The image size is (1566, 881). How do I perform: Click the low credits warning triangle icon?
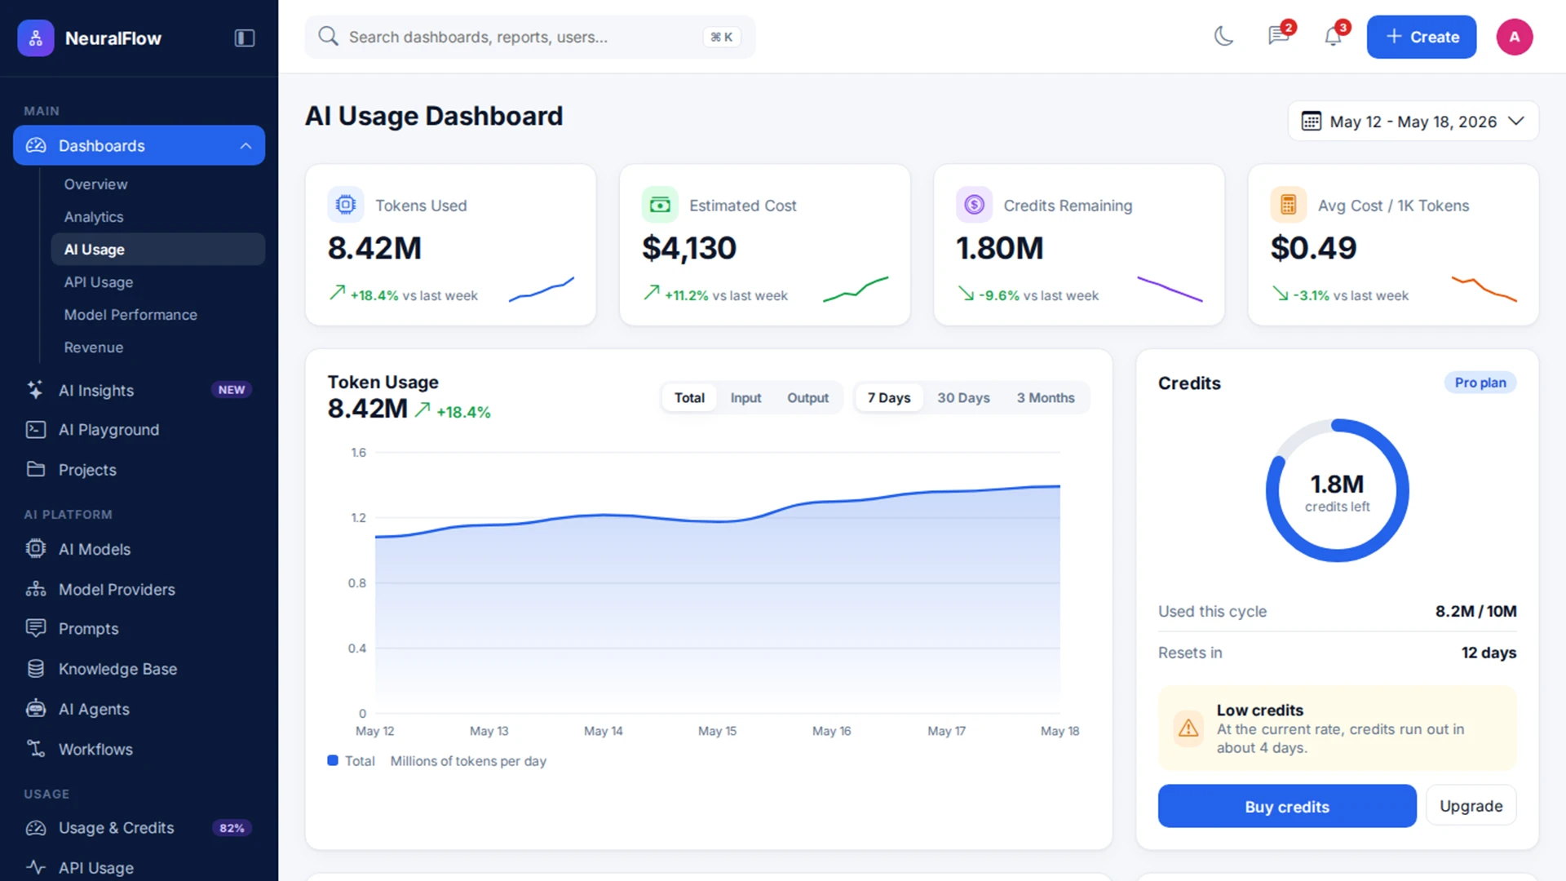pyautogui.click(x=1188, y=728)
